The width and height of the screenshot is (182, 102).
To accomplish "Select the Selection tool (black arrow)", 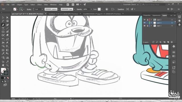I will (3, 18).
